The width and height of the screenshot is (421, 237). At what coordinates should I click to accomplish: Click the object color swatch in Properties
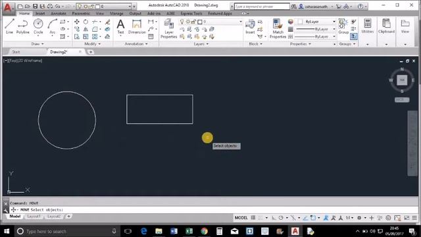(x=291, y=22)
